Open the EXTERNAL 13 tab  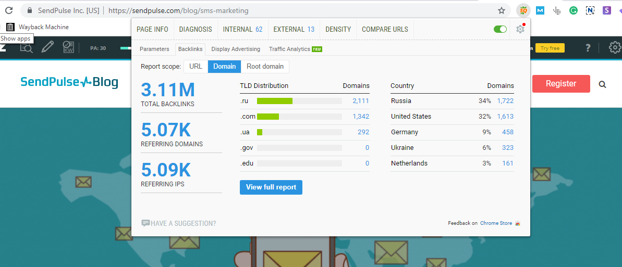pyautogui.click(x=294, y=29)
